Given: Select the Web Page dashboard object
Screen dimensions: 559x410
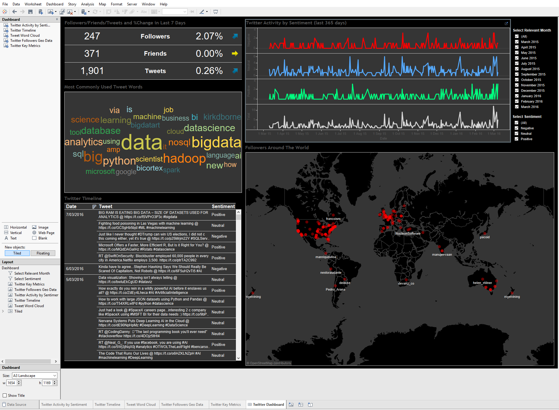Looking at the screenshot, I should (x=43, y=233).
